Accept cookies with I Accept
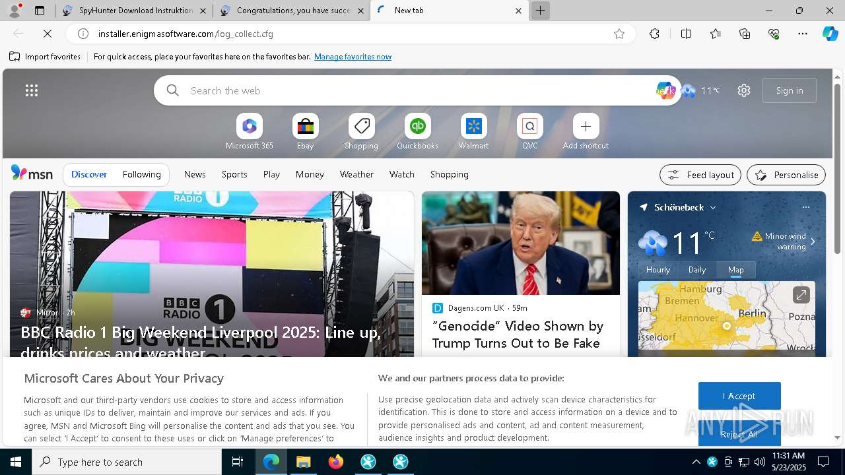Viewport: 845px width, 475px height. point(739,396)
